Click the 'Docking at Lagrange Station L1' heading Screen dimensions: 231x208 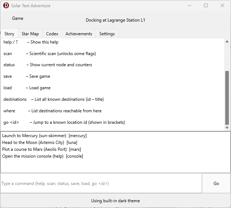pos(115,20)
